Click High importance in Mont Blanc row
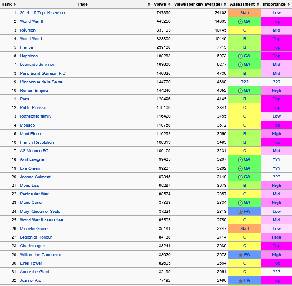 coord(277,134)
